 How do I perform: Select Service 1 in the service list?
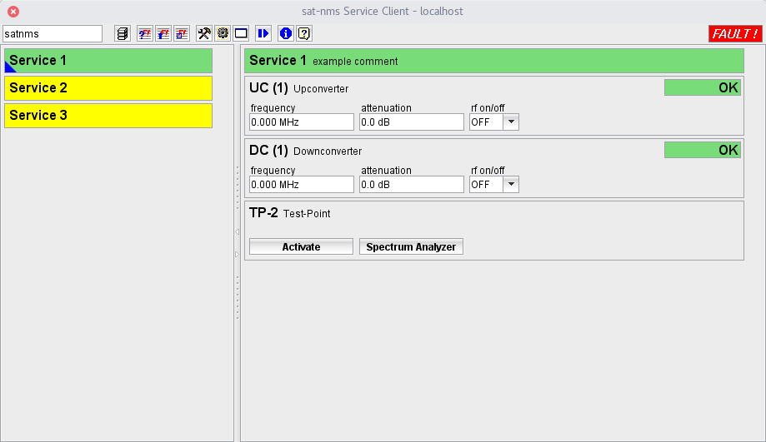pyautogui.click(x=108, y=61)
